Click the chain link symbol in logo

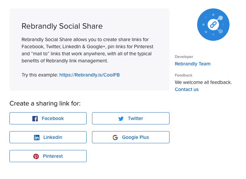click(x=213, y=25)
